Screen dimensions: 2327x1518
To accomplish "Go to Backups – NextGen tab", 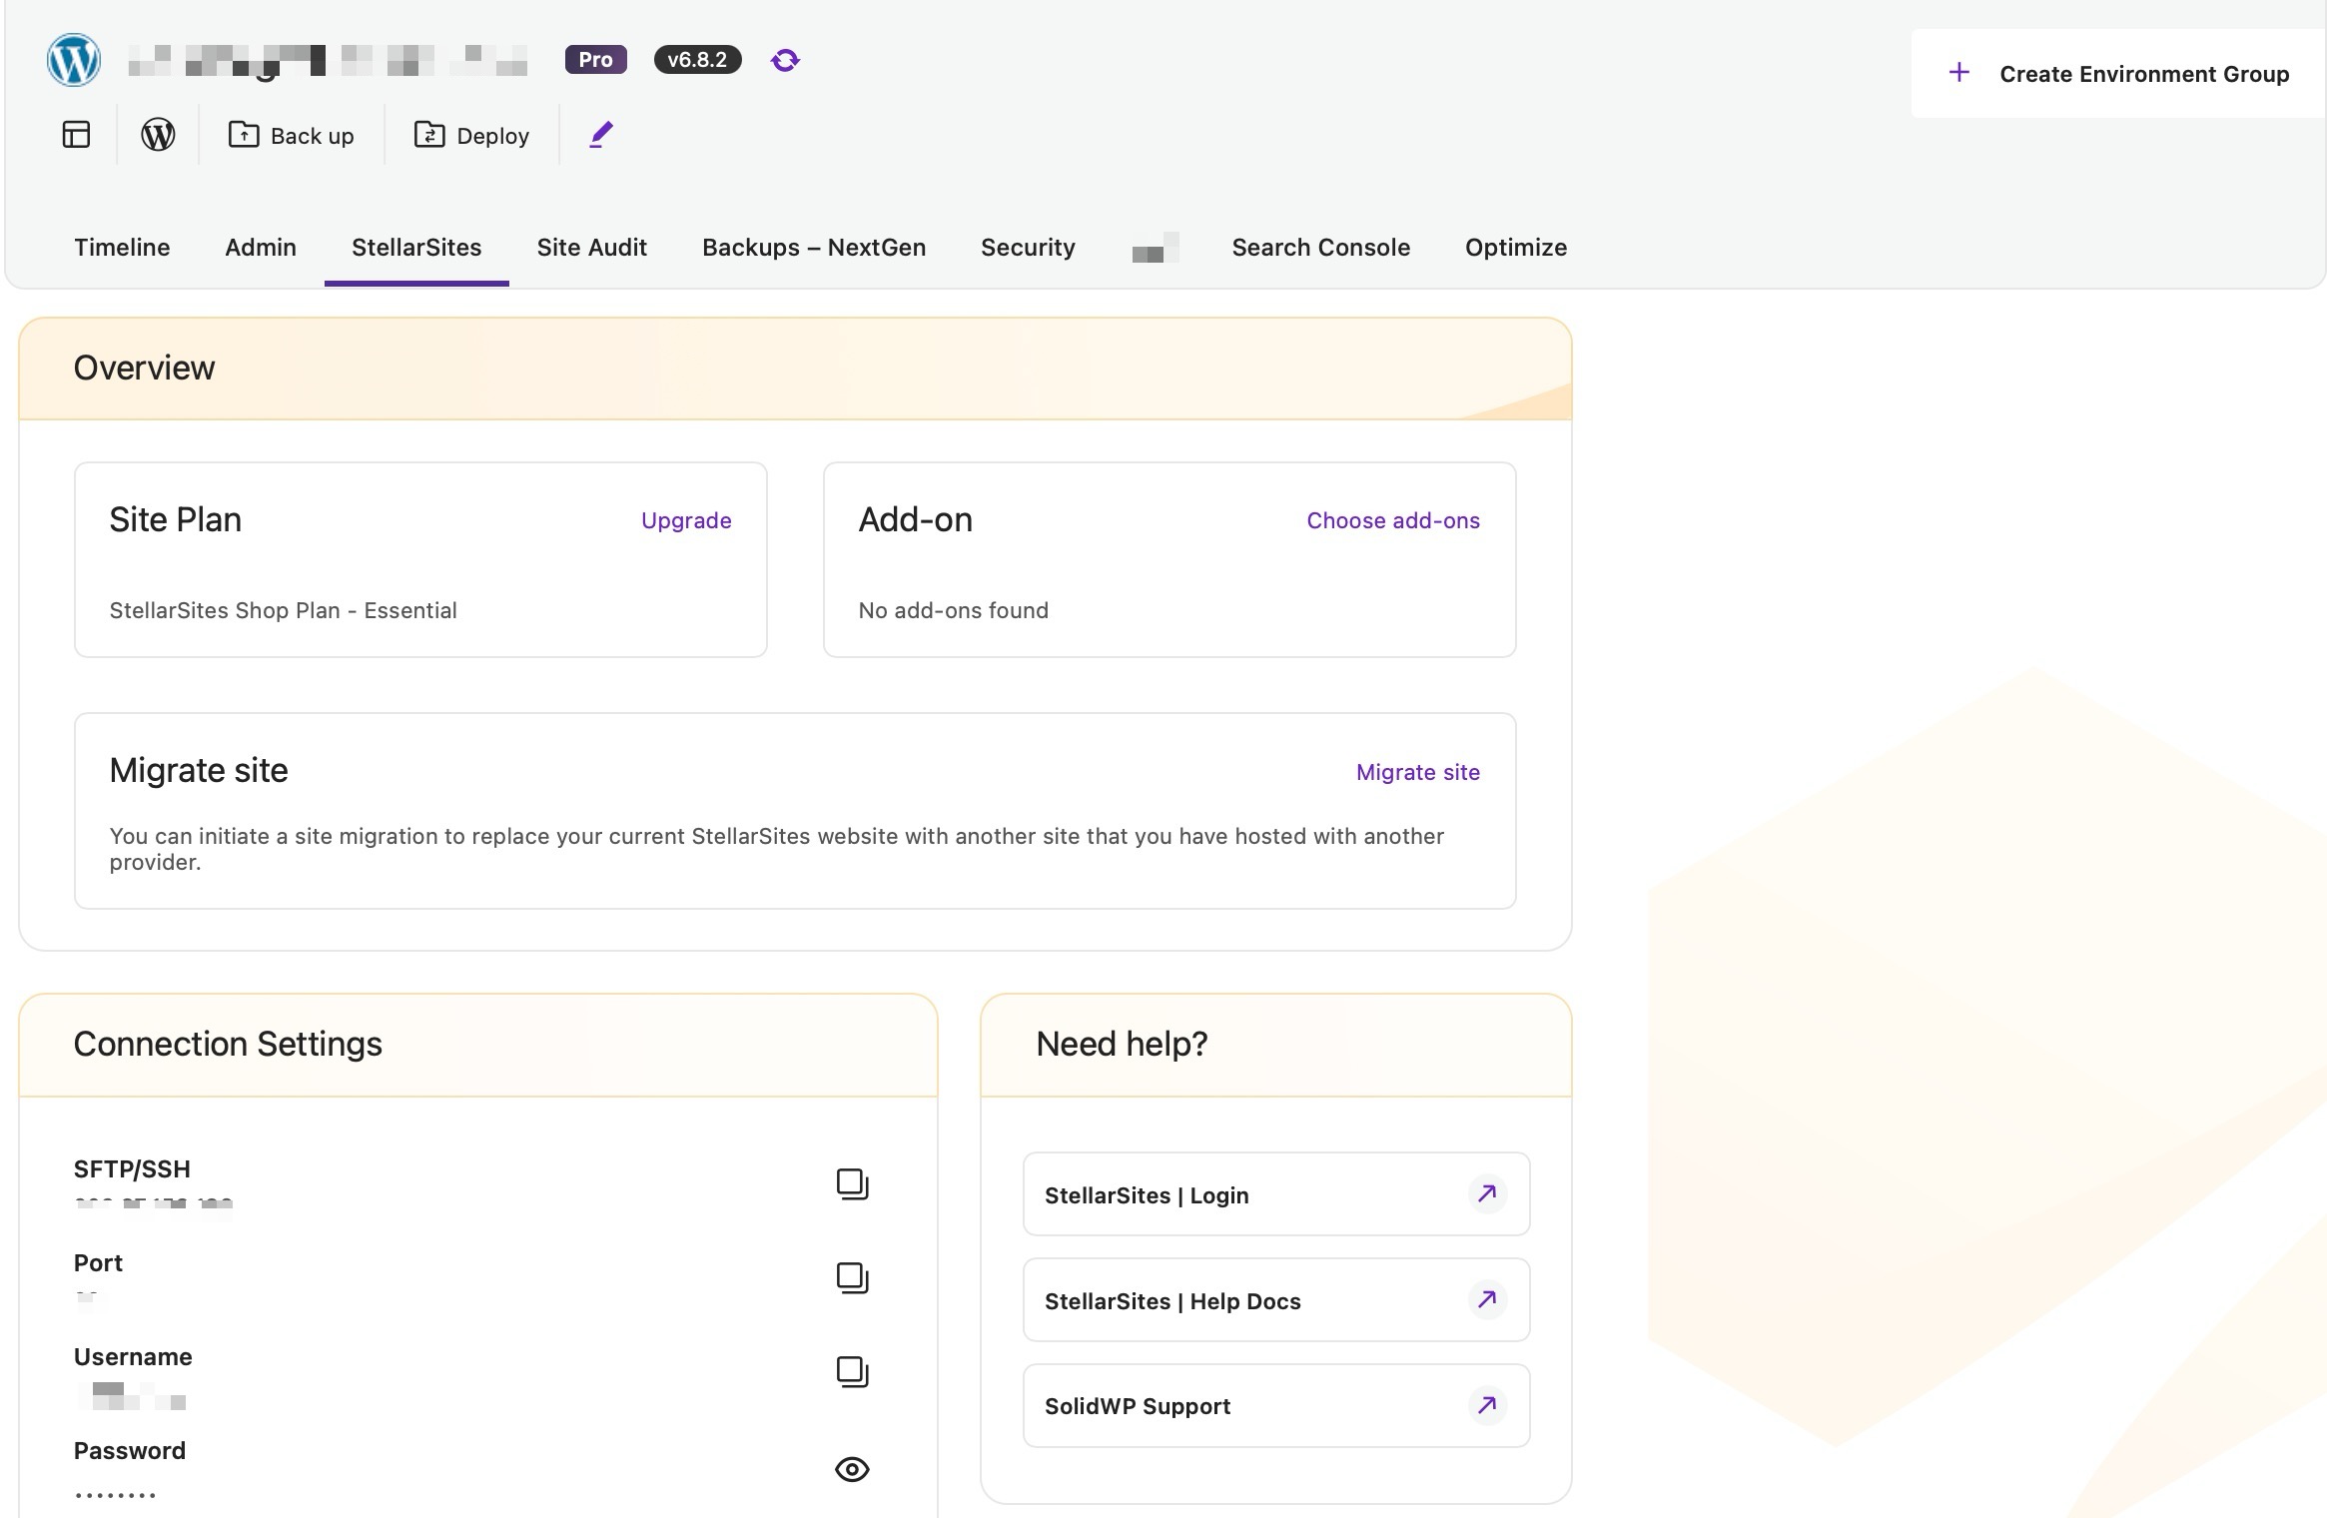I will (813, 248).
